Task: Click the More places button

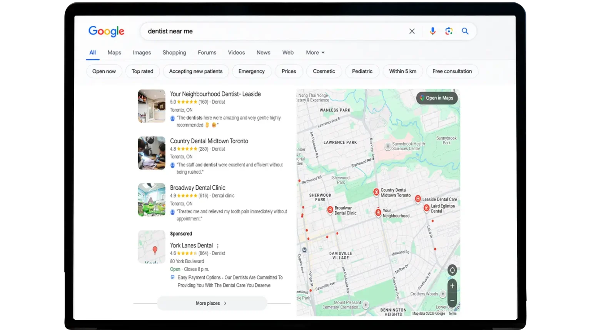Action: tap(212, 303)
